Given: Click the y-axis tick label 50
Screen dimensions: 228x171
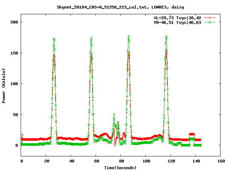Looking at the screenshot, I should (x=15, y=115).
